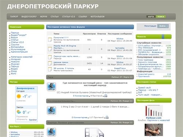Open Паркур. Полное уничтожение post title

[66, 123]
